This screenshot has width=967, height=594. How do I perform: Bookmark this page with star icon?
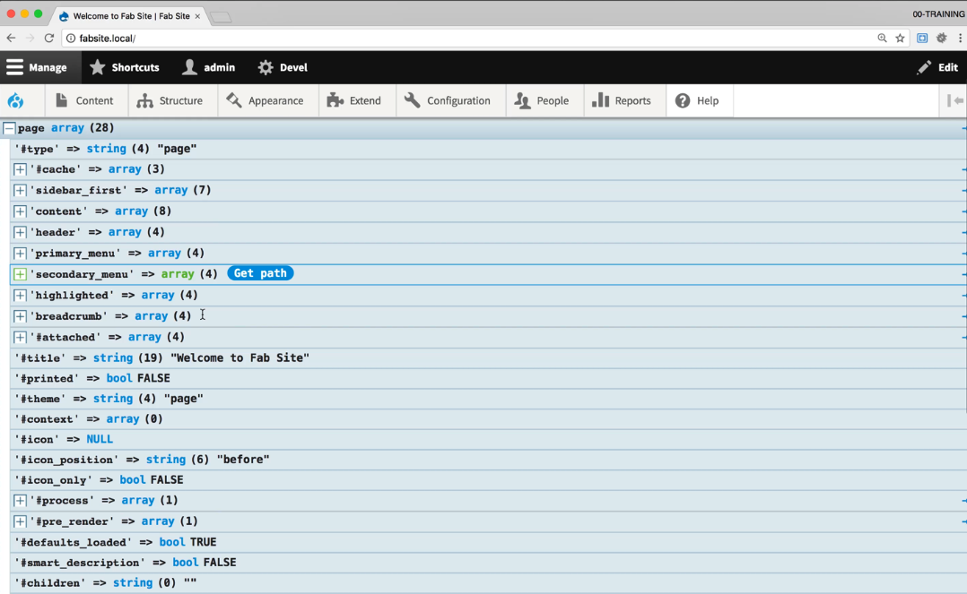point(900,39)
